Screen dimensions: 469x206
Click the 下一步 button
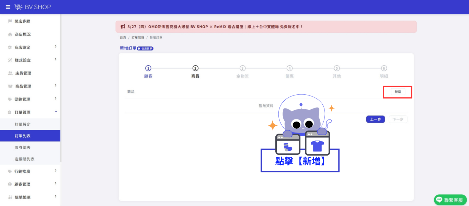(x=398, y=119)
